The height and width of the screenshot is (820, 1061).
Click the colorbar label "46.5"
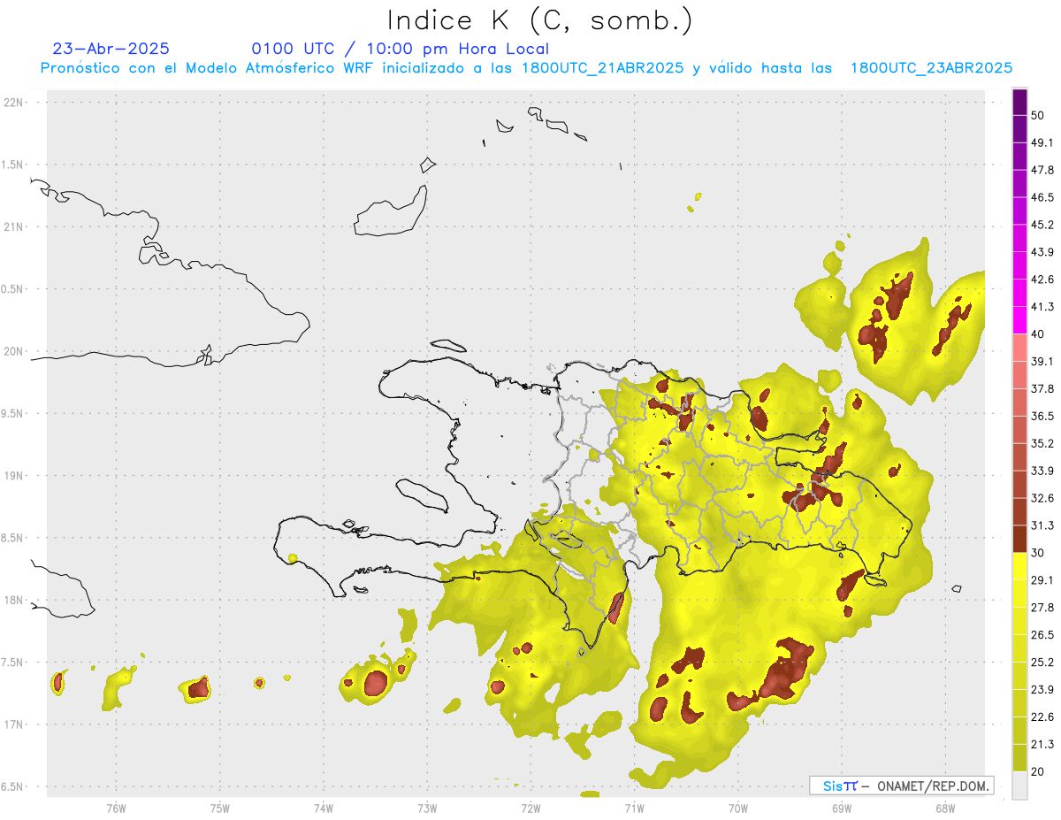tap(1042, 198)
